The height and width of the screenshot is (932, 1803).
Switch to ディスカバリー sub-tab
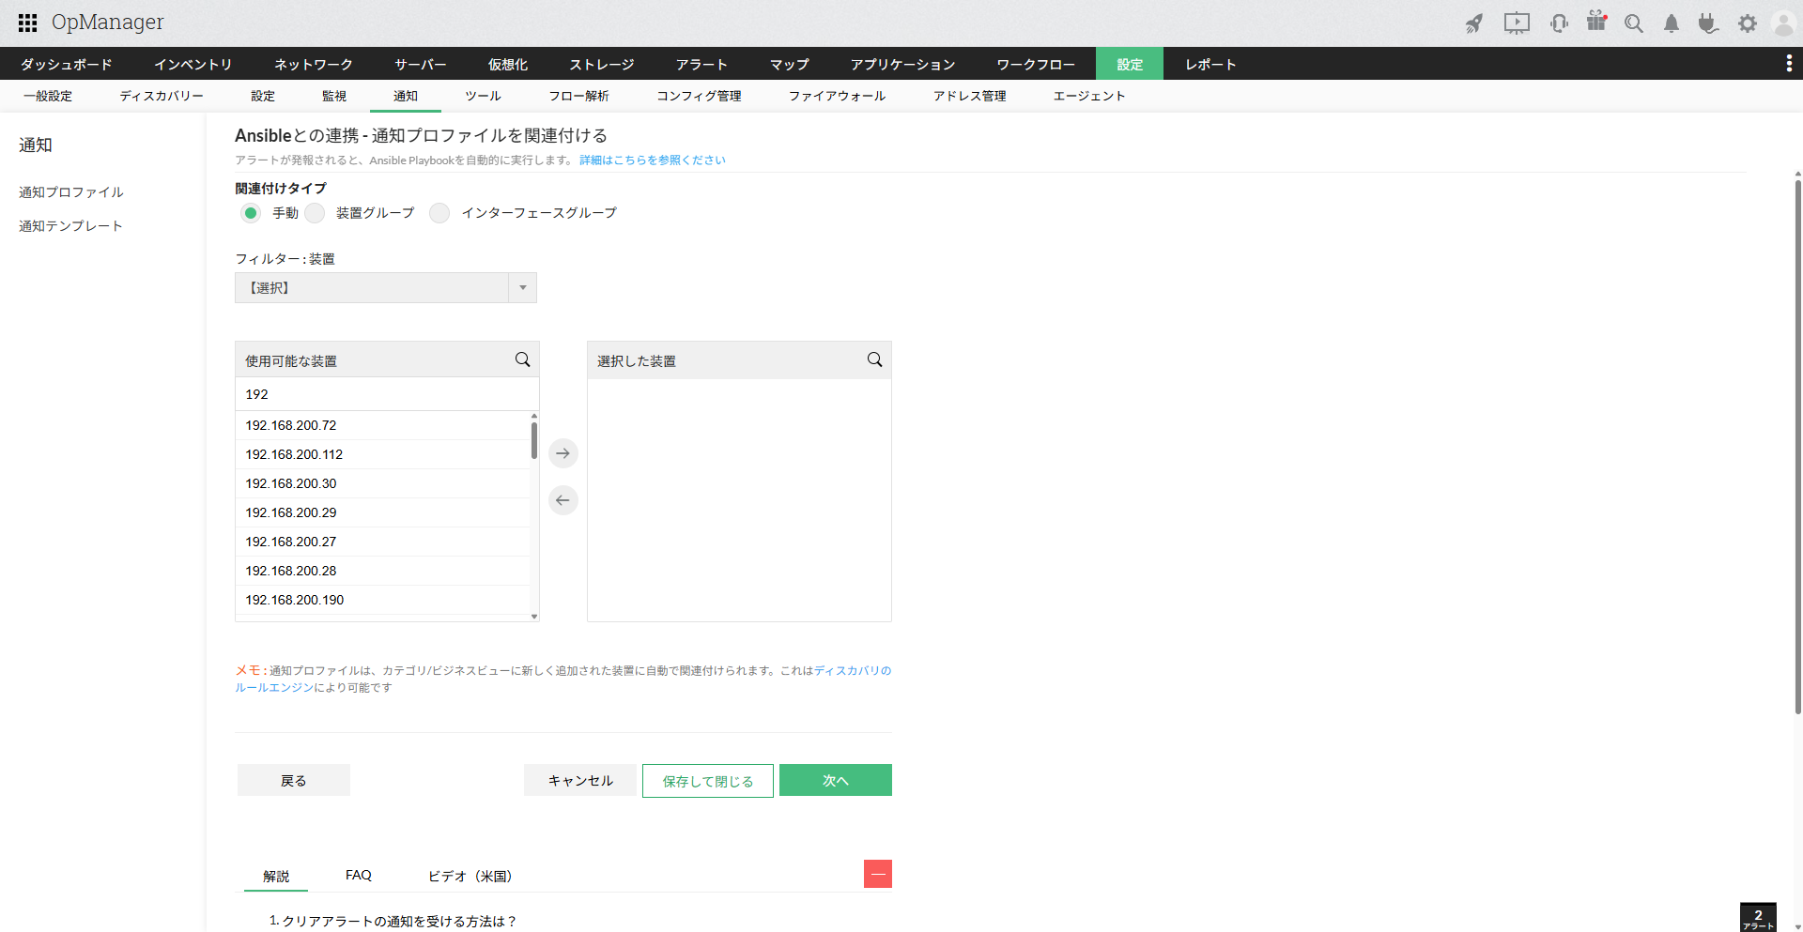coord(162,96)
